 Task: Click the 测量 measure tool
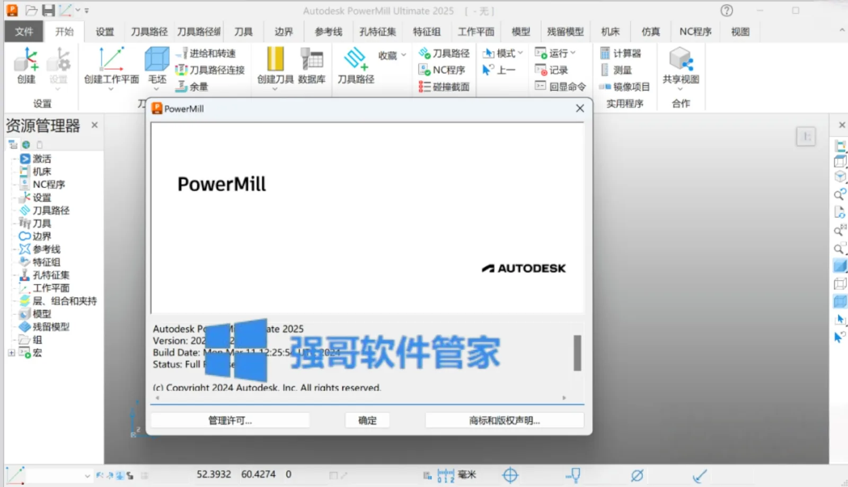pos(616,70)
